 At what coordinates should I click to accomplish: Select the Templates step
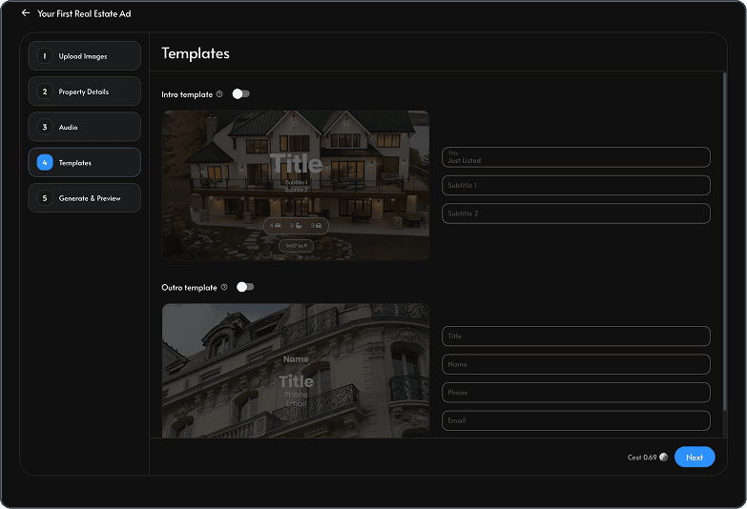tap(84, 162)
